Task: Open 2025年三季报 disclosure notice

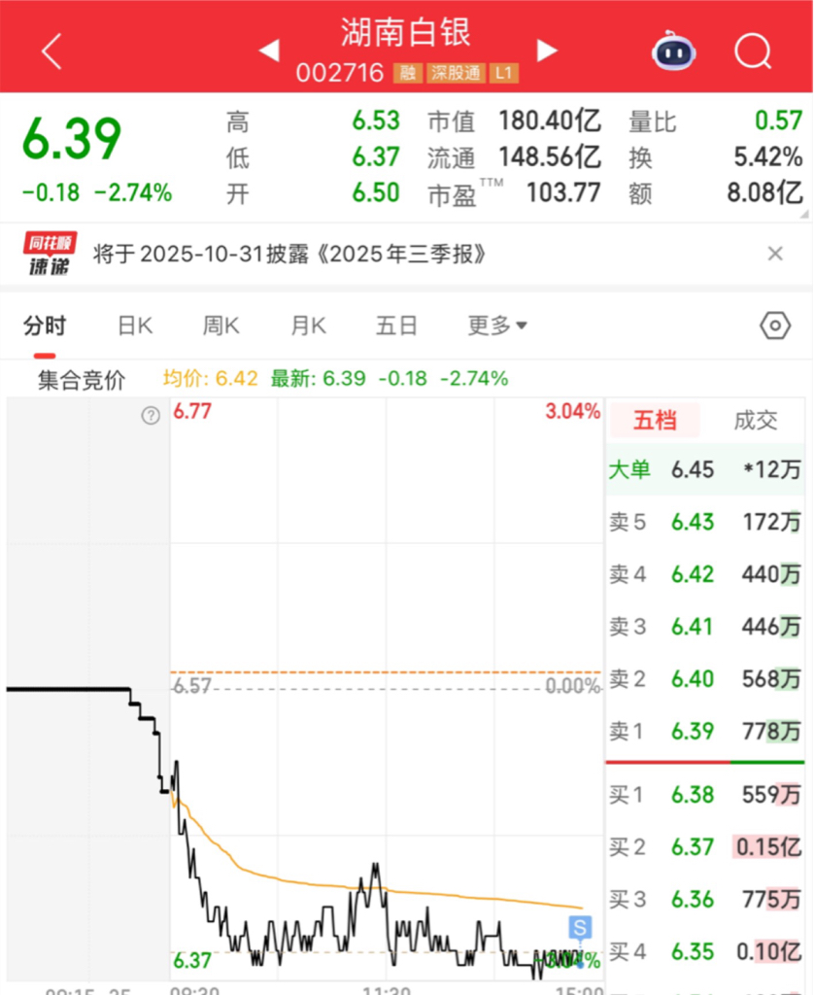Action: click(289, 254)
